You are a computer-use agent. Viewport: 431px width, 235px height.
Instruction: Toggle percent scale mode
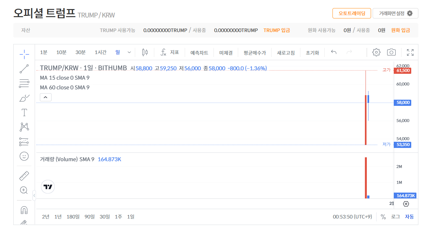tap(383, 217)
